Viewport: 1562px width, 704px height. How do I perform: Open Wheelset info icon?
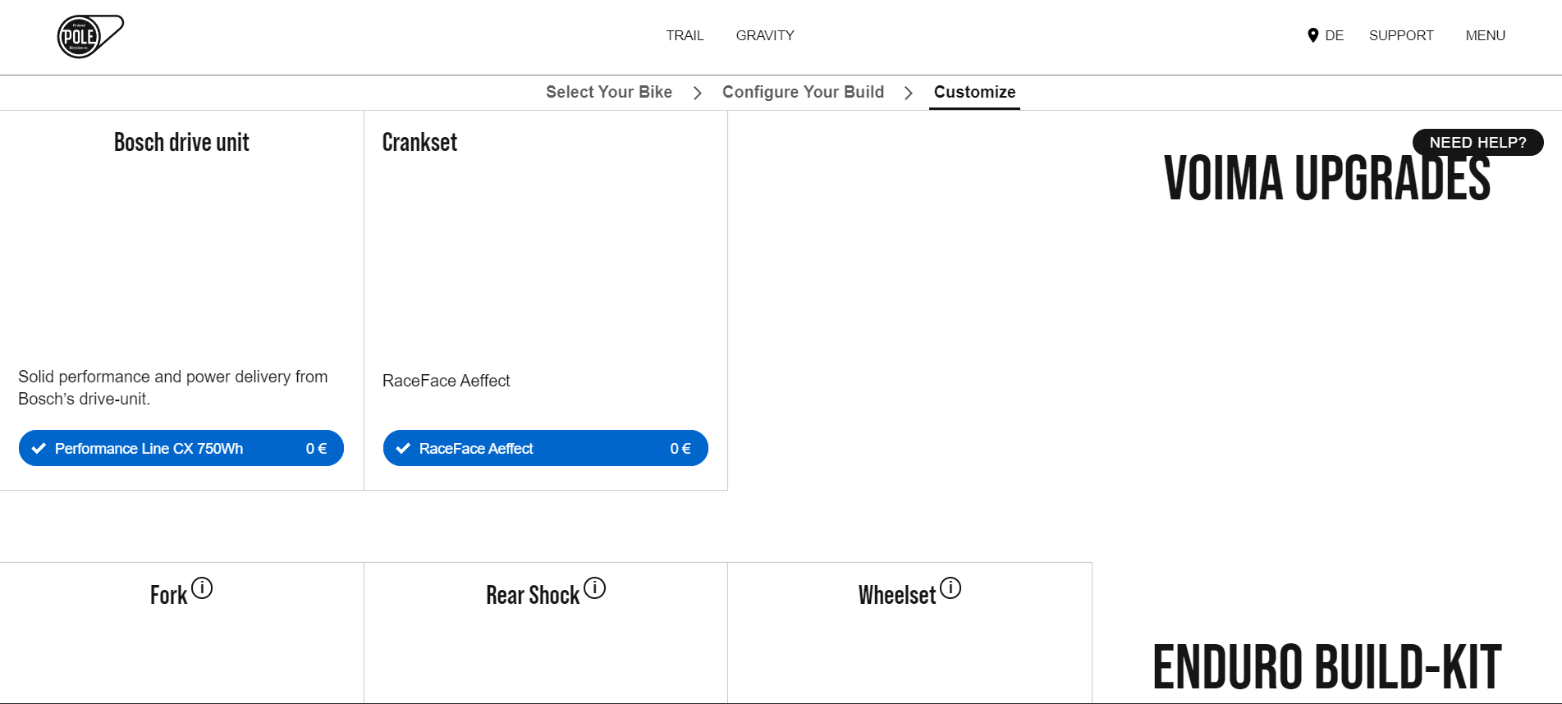pos(950,587)
